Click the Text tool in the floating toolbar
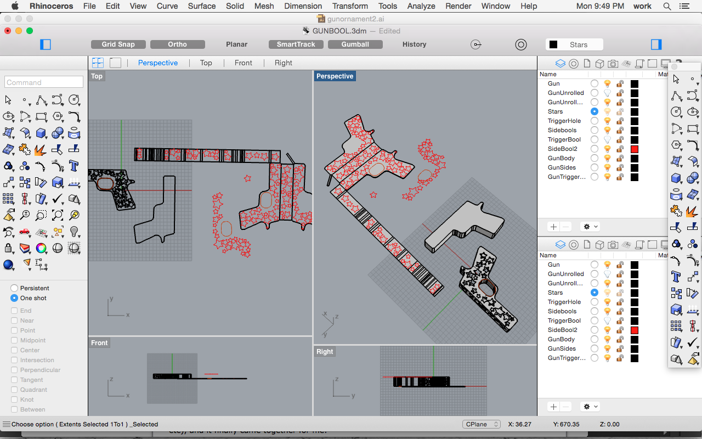This screenshot has width=702, height=439. [676, 277]
